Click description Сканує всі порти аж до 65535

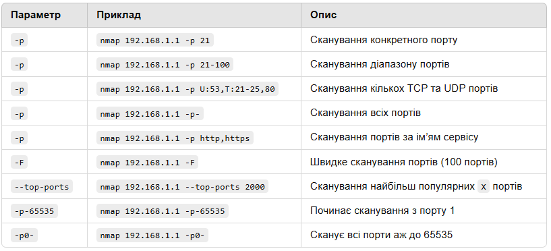click(381, 235)
